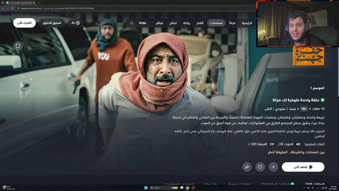The image size is (339, 191).
Task: Click the site information icon in address bar
Action: pos(18,8)
